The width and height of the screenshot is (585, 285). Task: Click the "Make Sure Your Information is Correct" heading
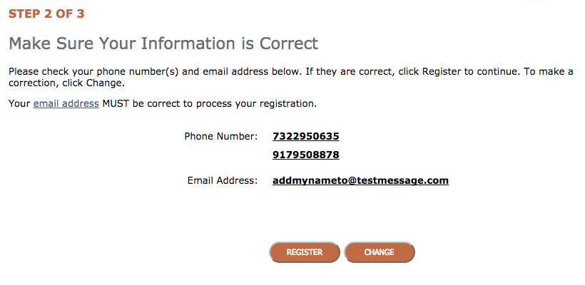[163, 43]
